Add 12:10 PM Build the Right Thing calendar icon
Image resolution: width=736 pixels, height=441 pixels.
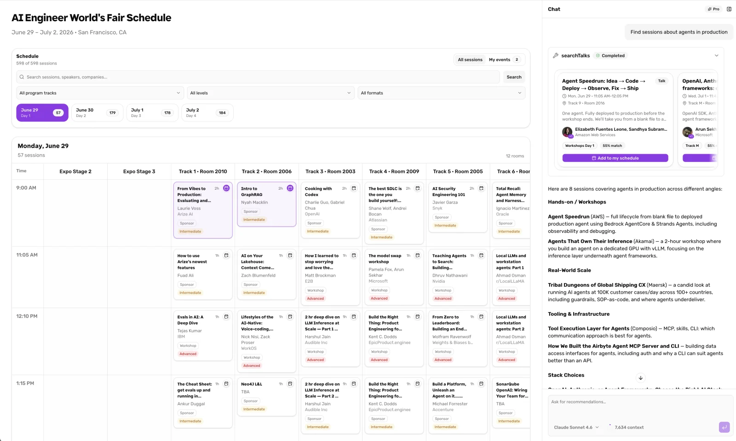[418, 317]
